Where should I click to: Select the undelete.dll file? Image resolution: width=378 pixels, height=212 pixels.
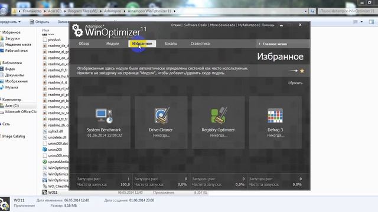57,137
